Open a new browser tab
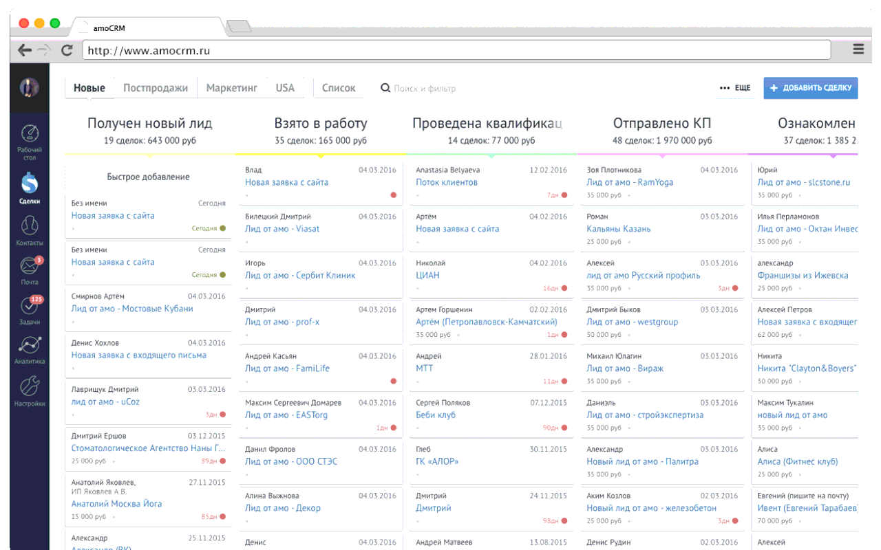881x550 pixels. 239,27
